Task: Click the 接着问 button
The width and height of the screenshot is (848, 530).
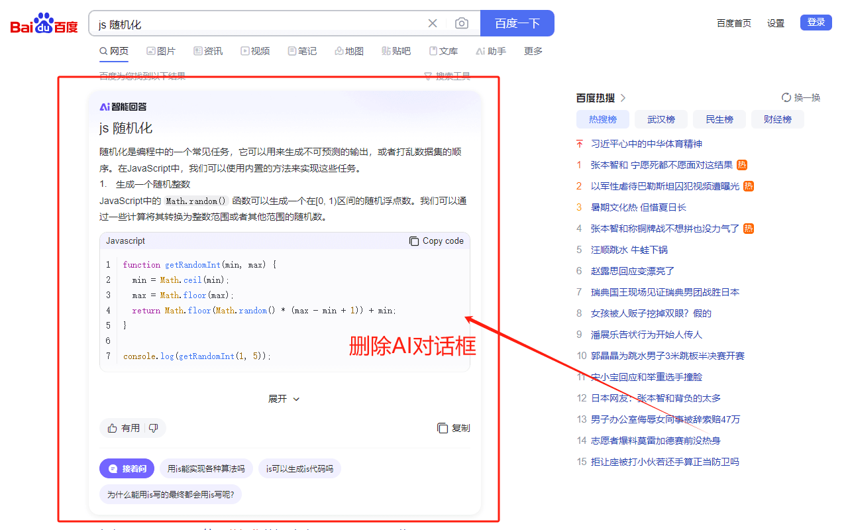Action: pyautogui.click(x=127, y=468)
